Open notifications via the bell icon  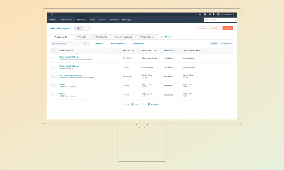214,14
